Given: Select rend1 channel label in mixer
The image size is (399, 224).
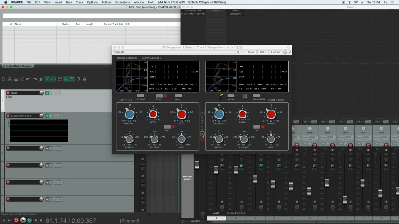Looking at the screenshot, I should pos(216,213).
